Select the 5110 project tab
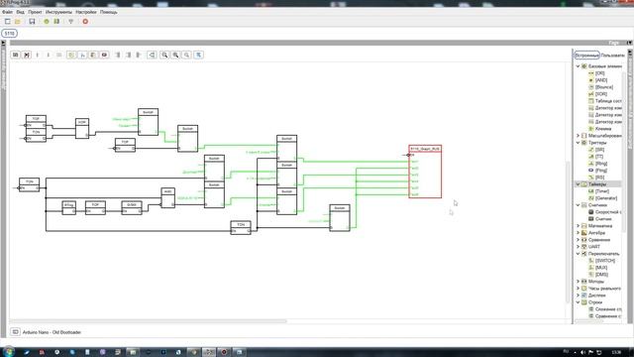This screenshot has height=357, width=634. [x=9, y=33]
